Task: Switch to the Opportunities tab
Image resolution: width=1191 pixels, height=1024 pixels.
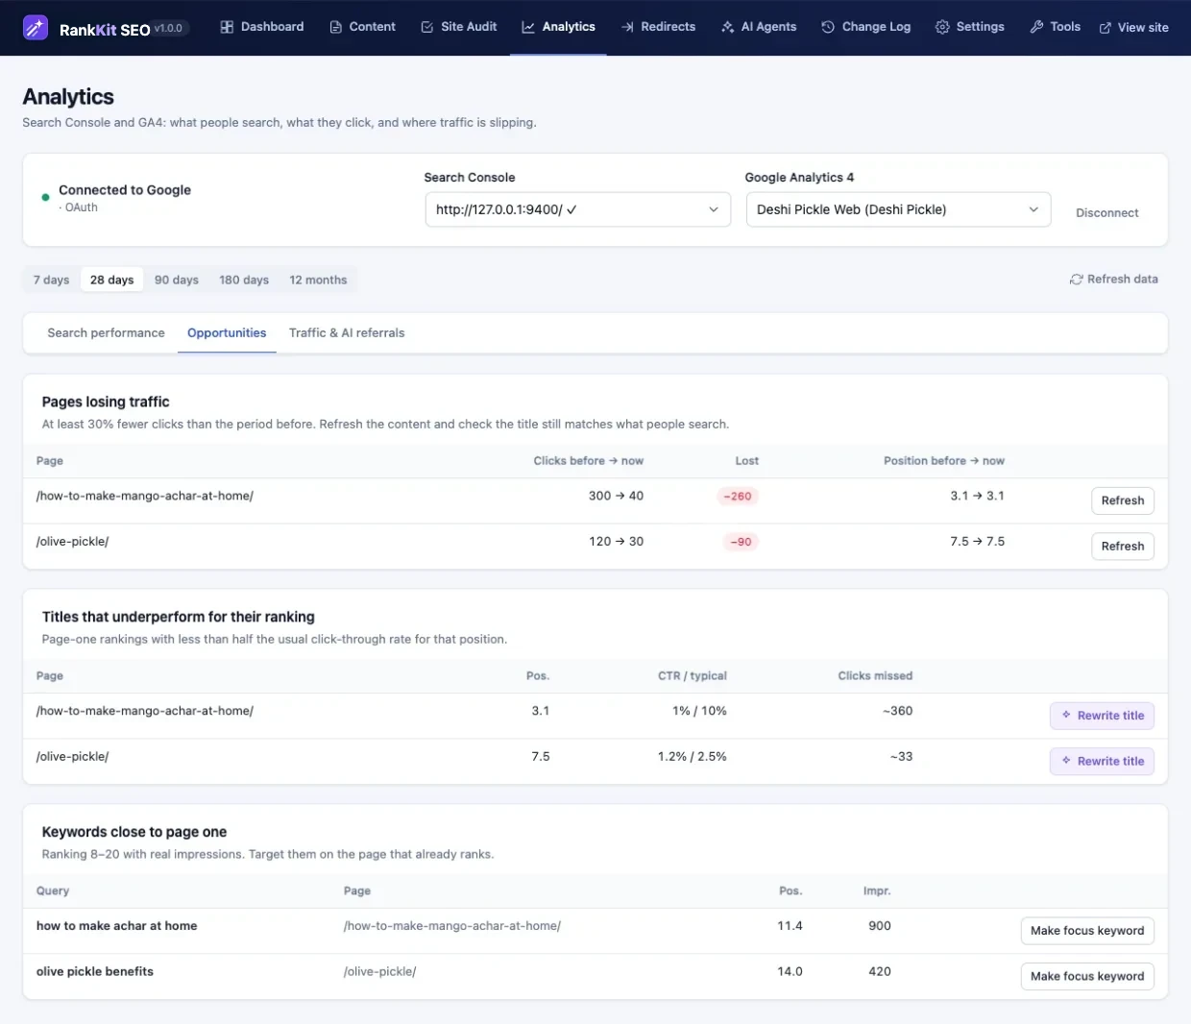Action: coord(227,333)
